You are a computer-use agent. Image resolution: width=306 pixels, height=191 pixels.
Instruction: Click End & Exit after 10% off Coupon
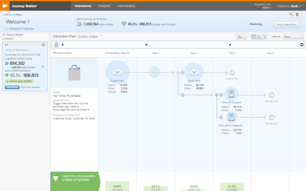[x=271, y=95]
